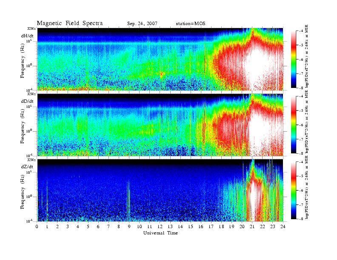337x260 pixels.
Task: Click the "Magnetic Field Spectra" title
Action: [x=70, y=23]
